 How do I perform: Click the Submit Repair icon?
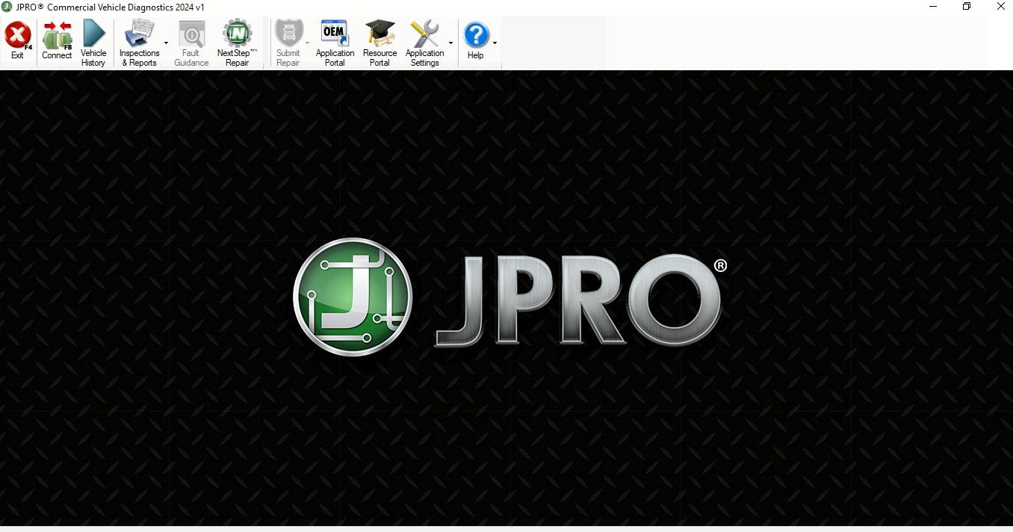coord(288,34)
